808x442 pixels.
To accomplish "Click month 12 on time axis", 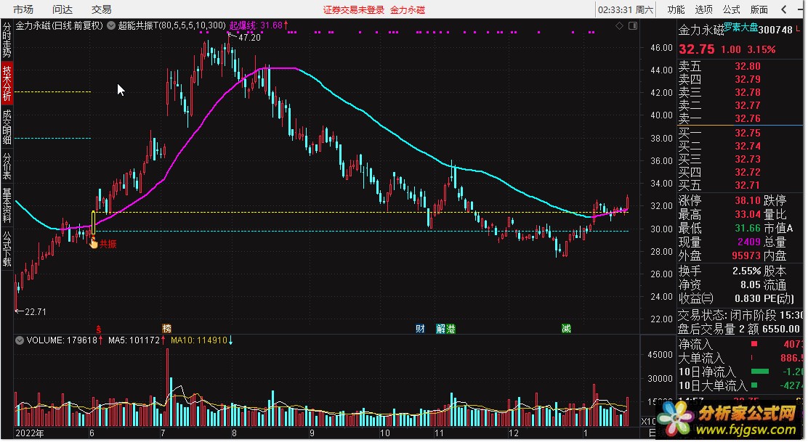I will (x=514, y=433).
